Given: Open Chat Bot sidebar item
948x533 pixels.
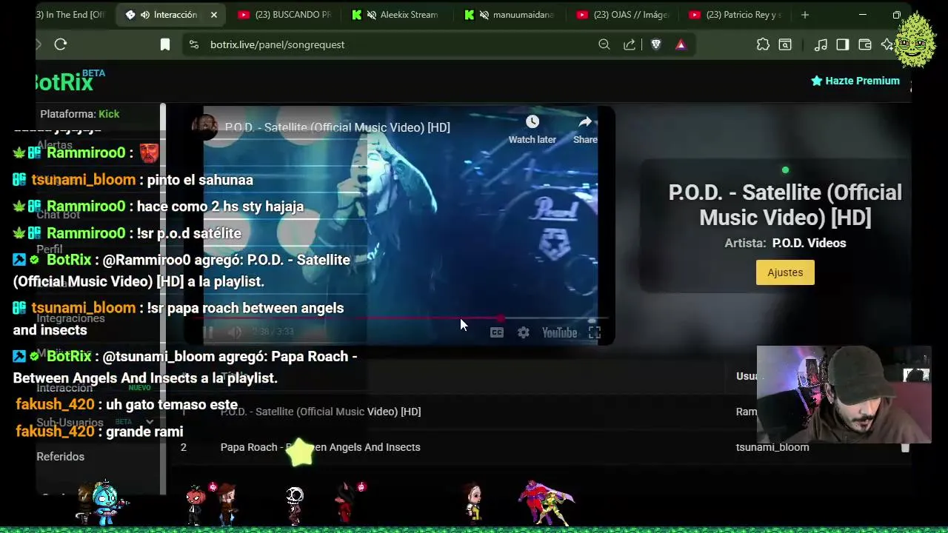Looking at the screenshot, I should click(x=59, y=215).
